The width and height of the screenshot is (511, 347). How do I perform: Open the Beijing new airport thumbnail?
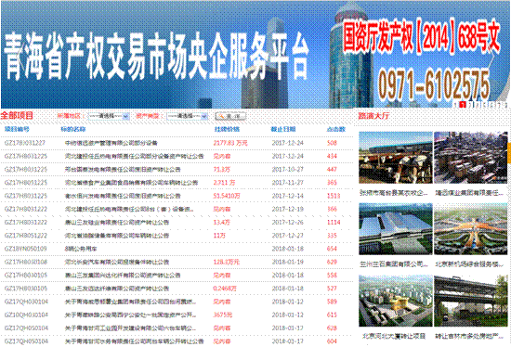point(471,229)
